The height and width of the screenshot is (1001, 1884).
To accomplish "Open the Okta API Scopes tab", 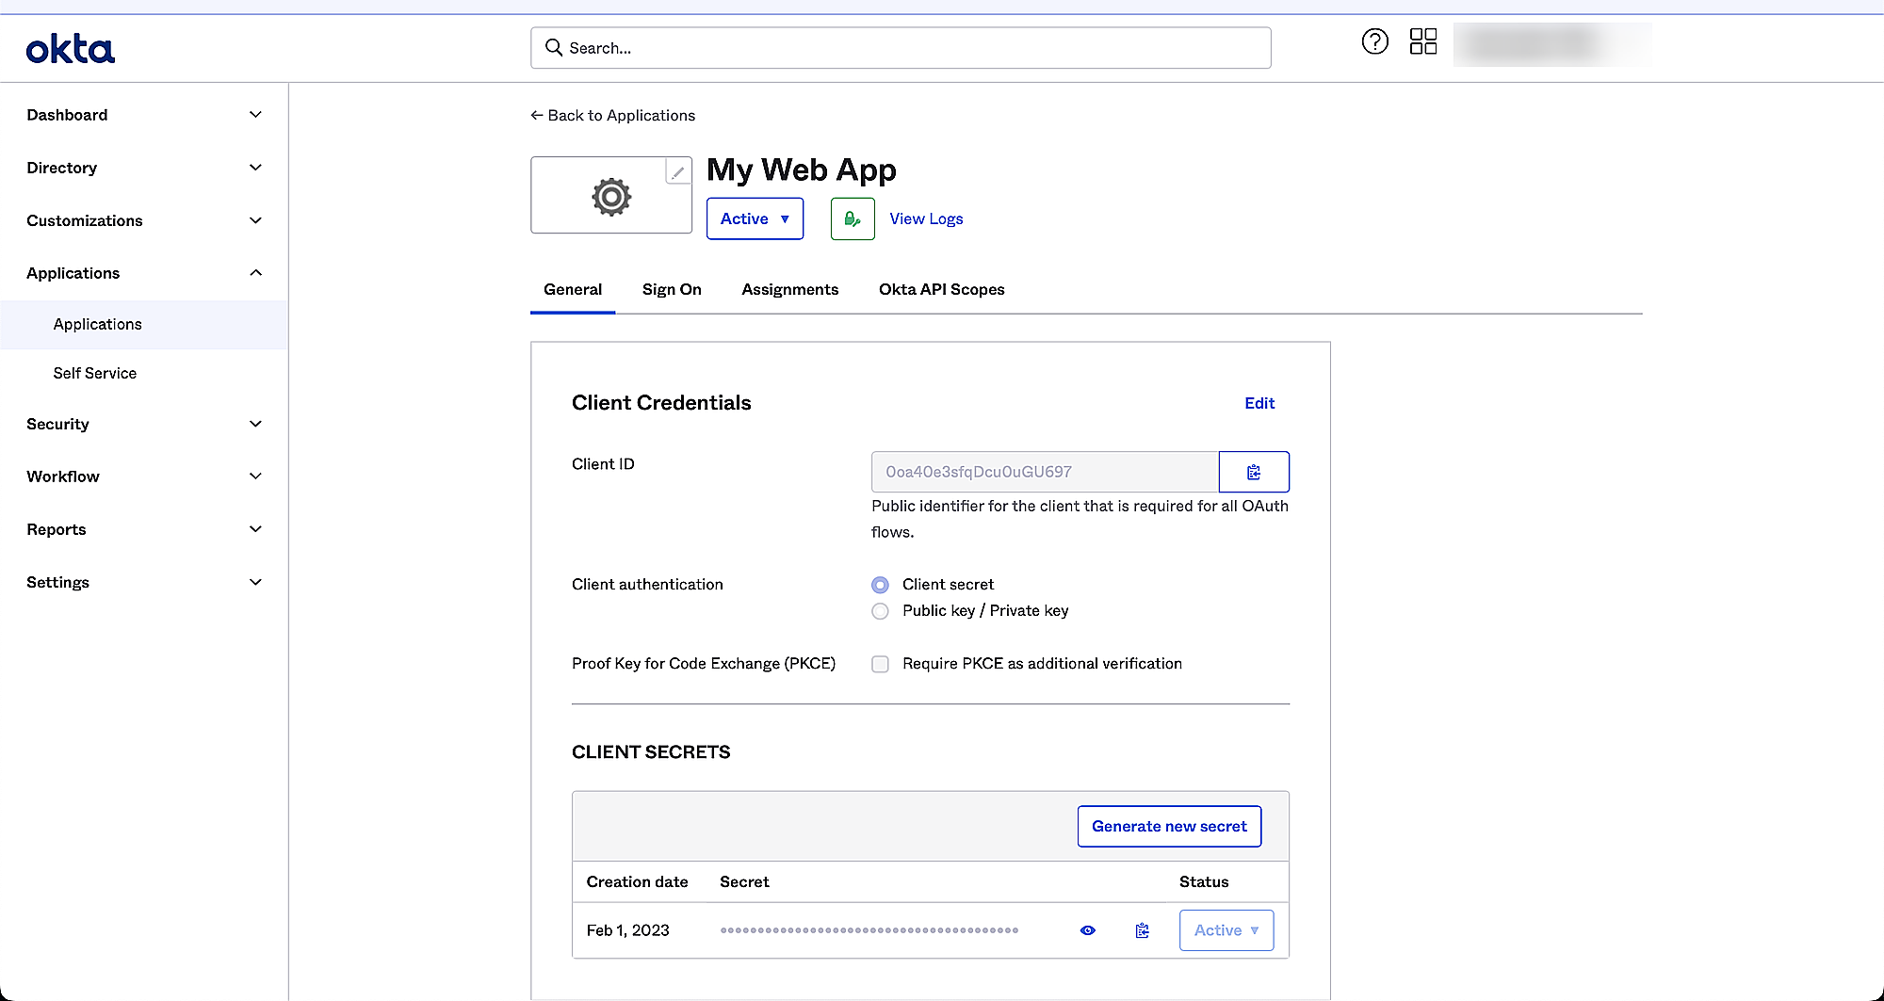I will pyautogui.click(x=941, y=289).
